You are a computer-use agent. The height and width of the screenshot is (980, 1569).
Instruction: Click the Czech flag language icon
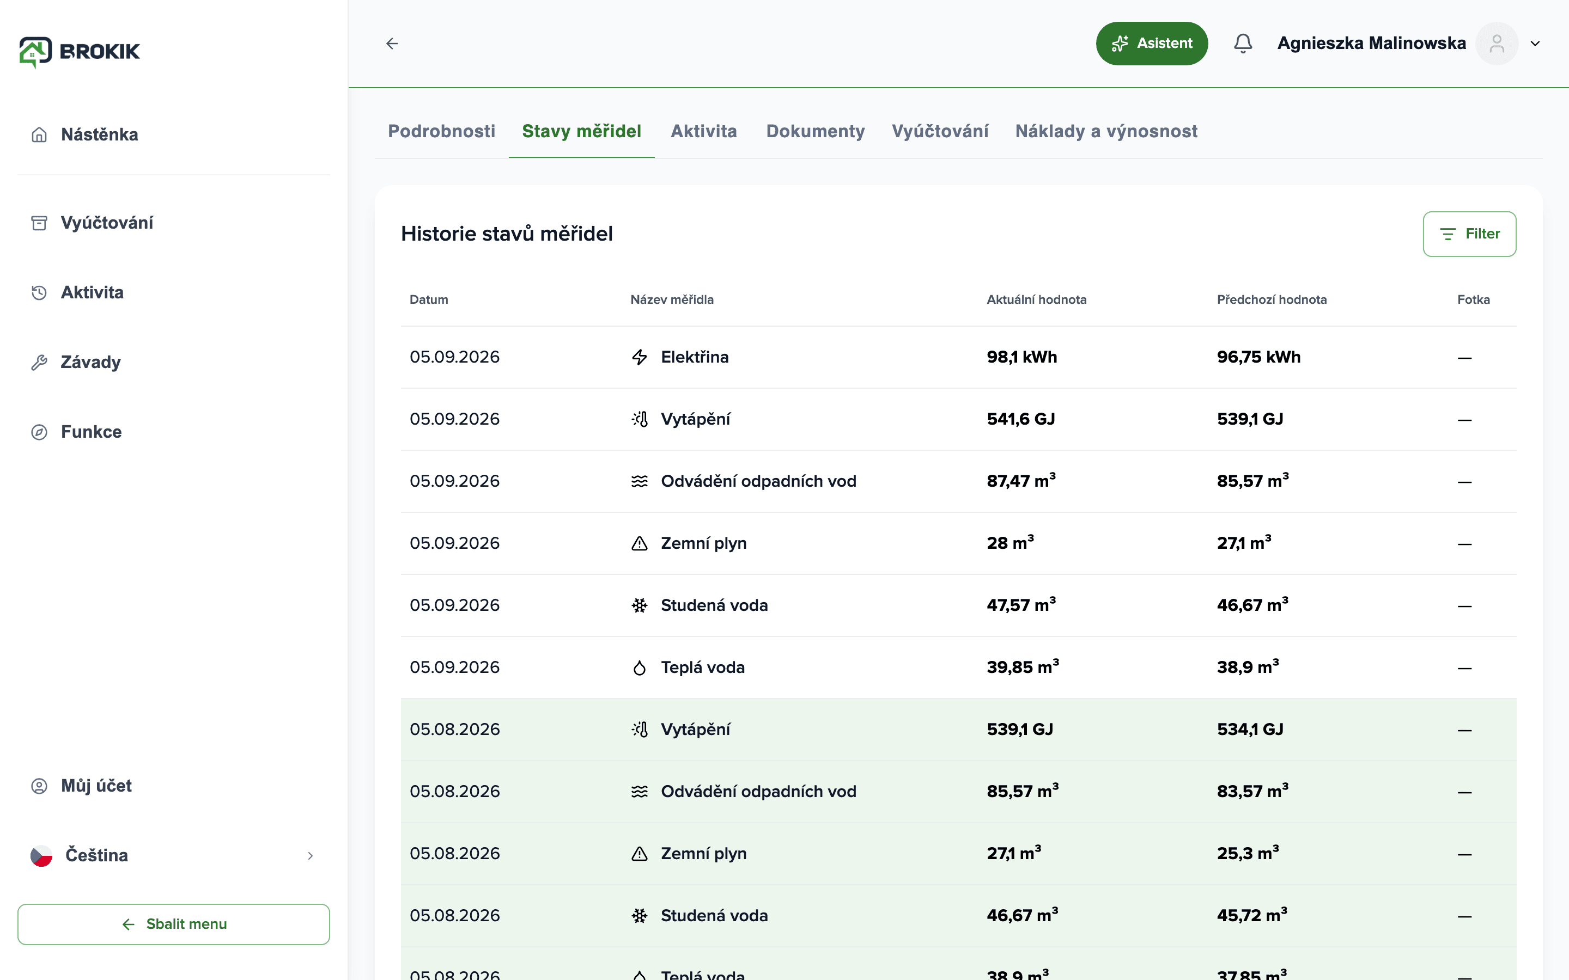point(41,855)
